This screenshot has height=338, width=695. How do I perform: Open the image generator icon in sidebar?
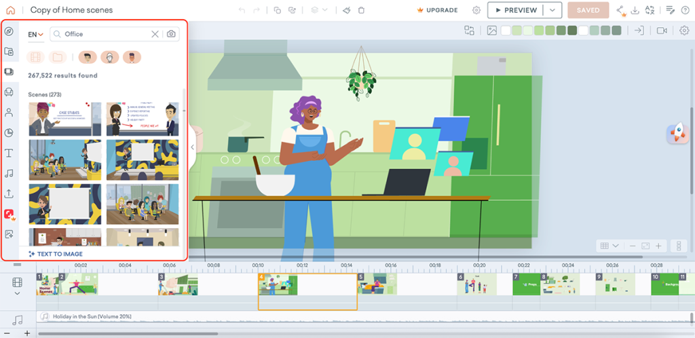coord(9,234)
